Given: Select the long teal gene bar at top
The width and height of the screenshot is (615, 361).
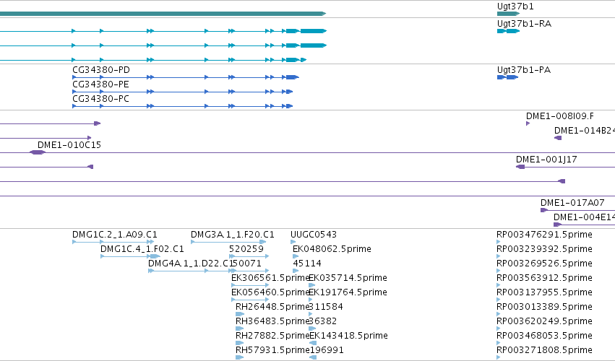Looking at the screenshot, I should tap(163, 14).
